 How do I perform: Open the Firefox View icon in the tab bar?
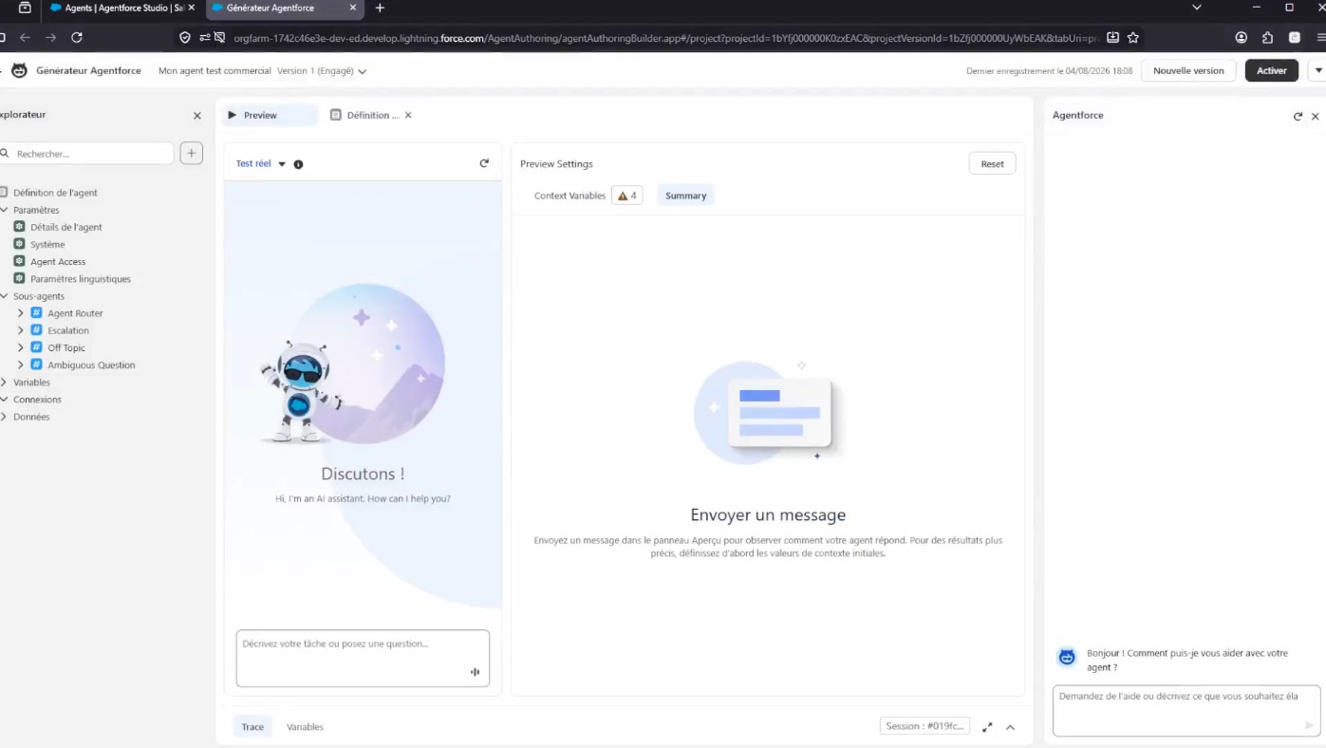tap(25, 8)
